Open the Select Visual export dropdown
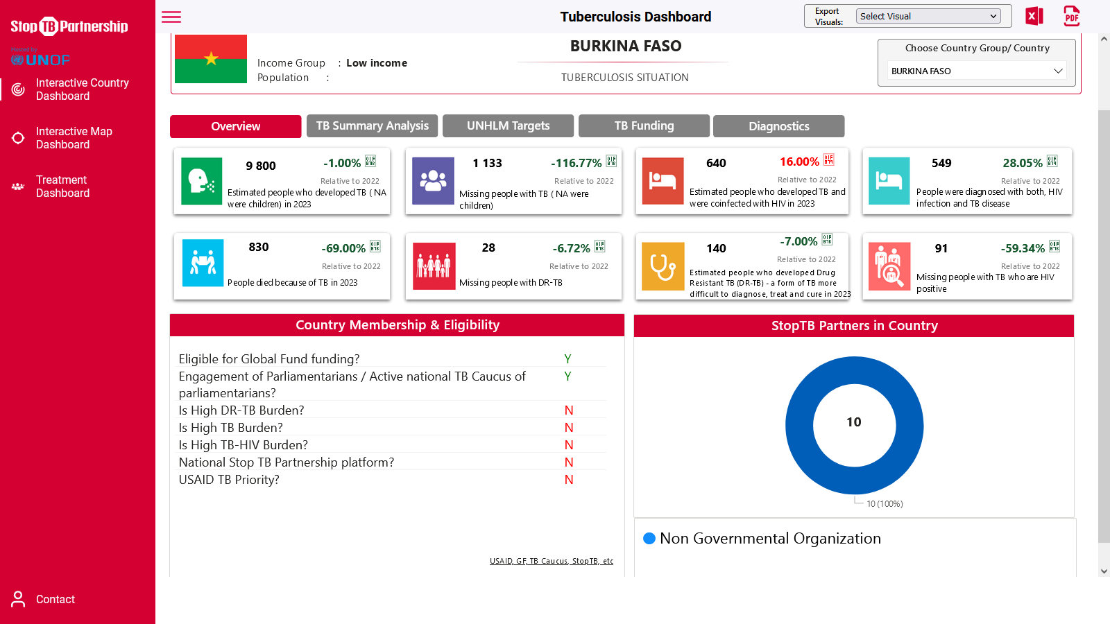 point(928,16)
